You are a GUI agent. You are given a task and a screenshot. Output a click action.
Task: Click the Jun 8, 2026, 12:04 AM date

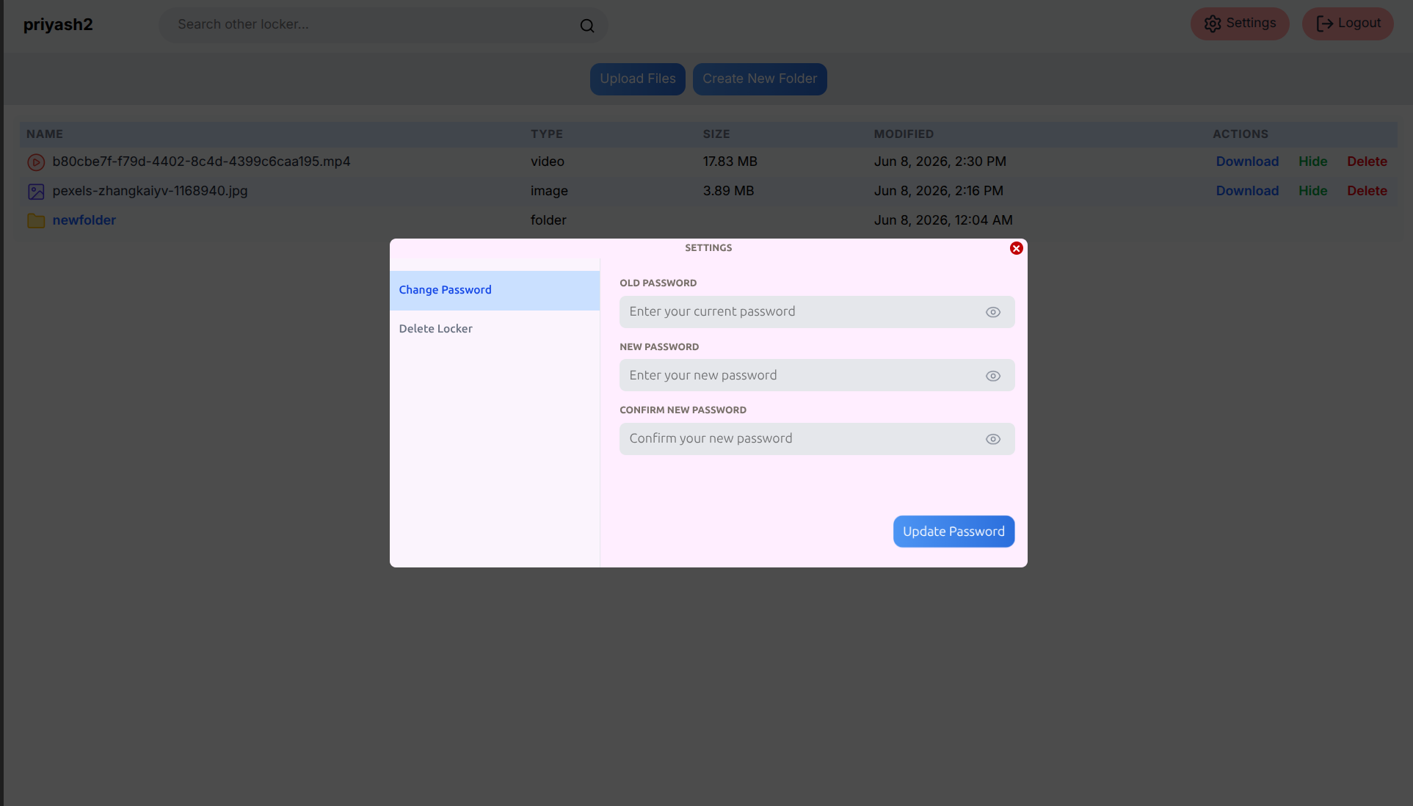pos(943,220)
